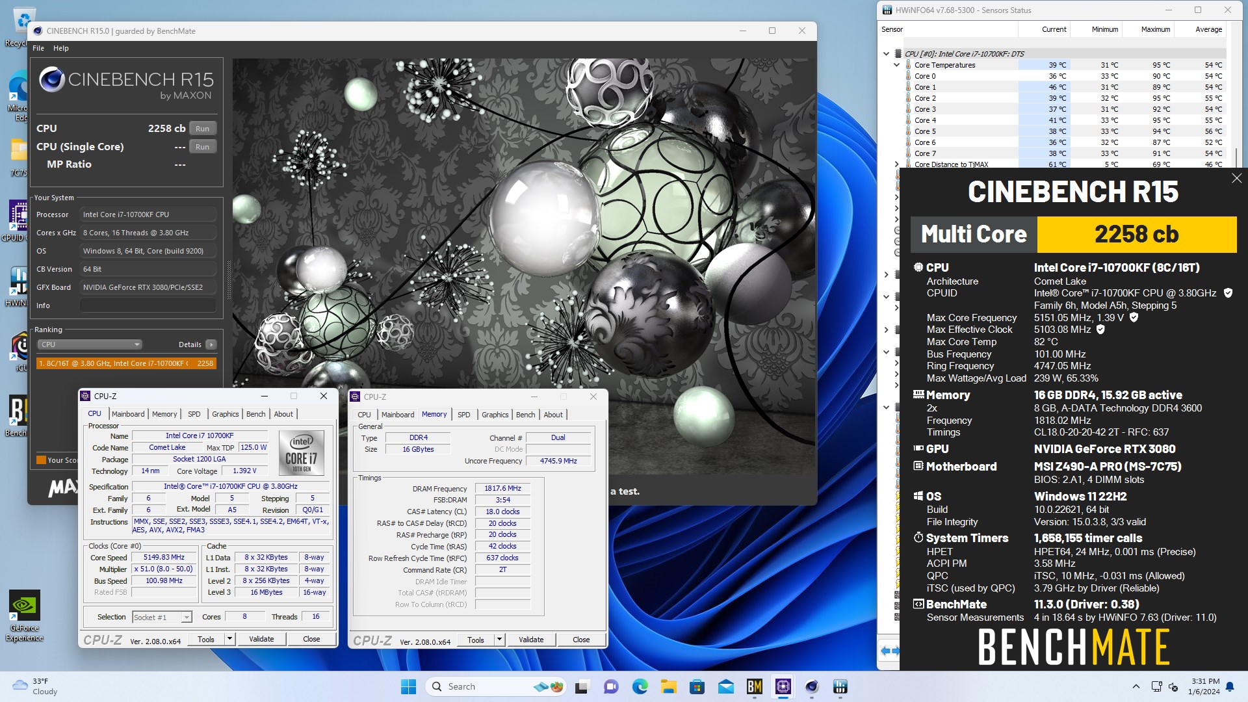1248x702 pixels.
Task: Open the Mail app from the taskbar
Action: [725, 686]
